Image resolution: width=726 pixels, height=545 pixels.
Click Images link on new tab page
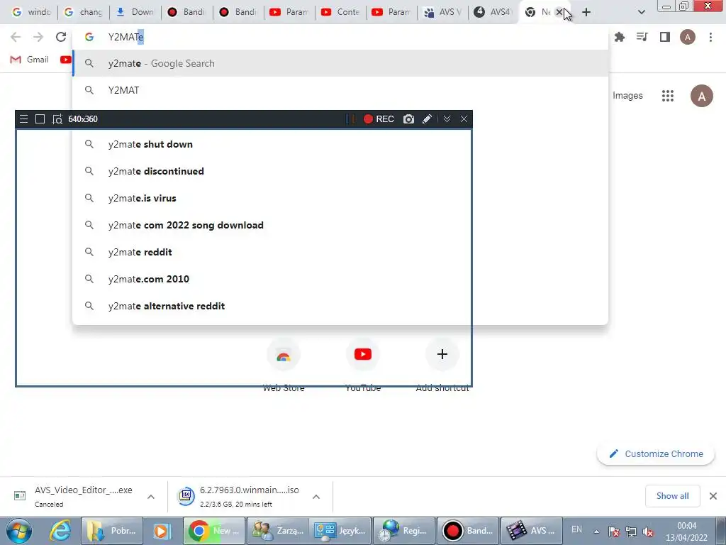(627, 96)
